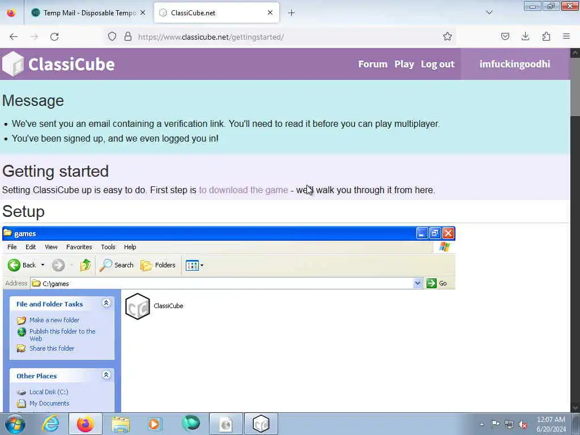
Task: Click the ClassiCube cube logo
Action: (x=13, y=63)
